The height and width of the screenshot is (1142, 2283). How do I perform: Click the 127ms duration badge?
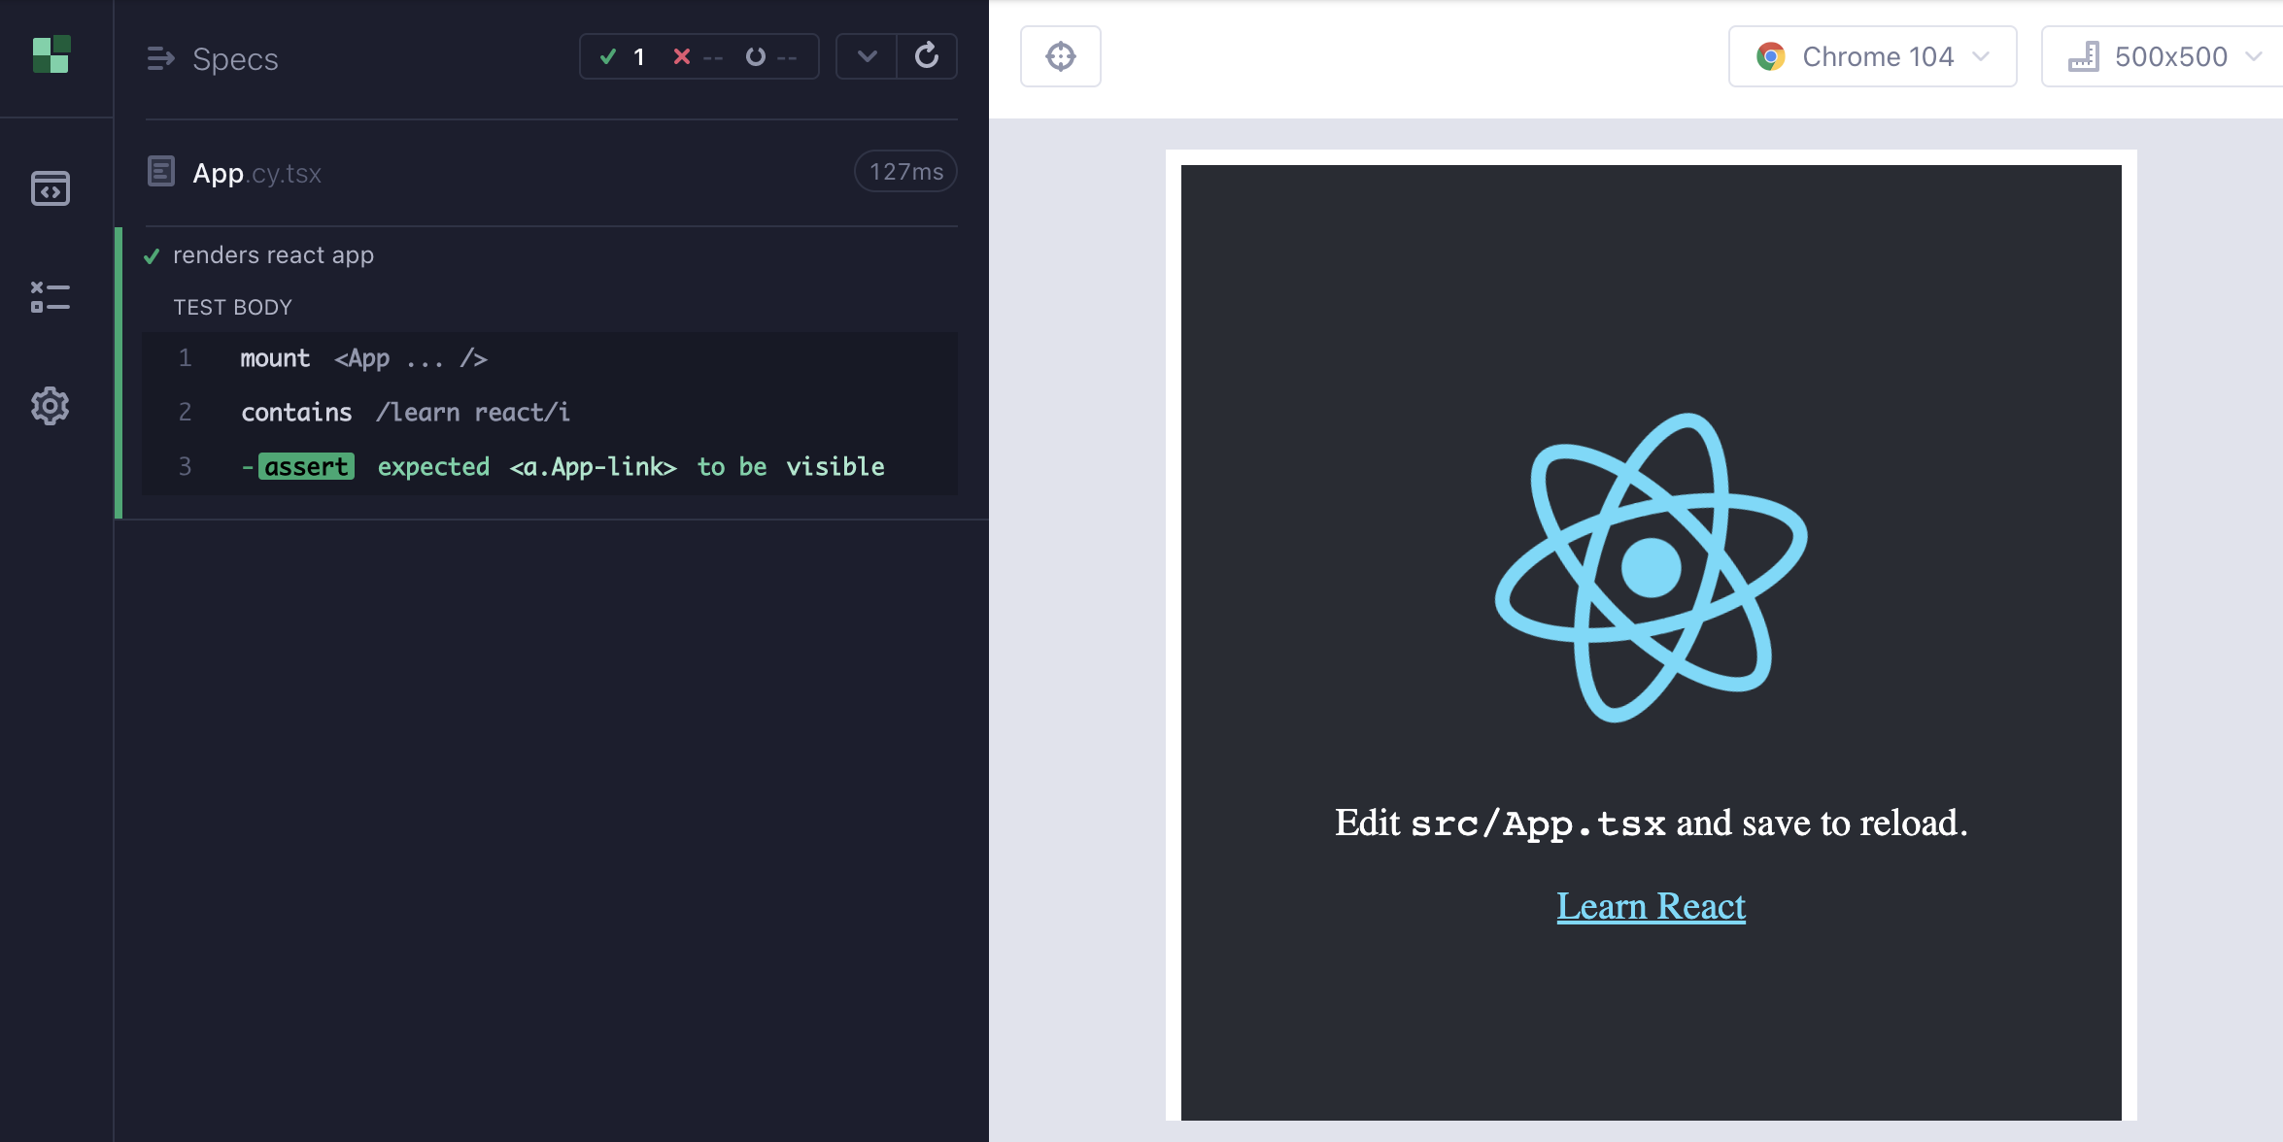pos(905,172)
